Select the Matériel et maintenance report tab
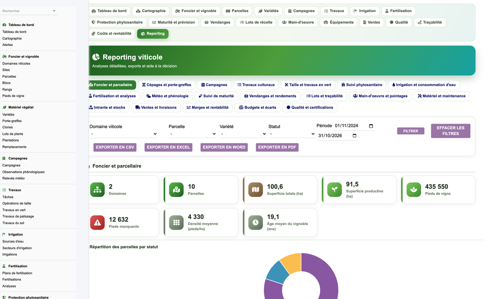Image resolution: width=484 pixels, height=299 pixels. tap(442, 96)
